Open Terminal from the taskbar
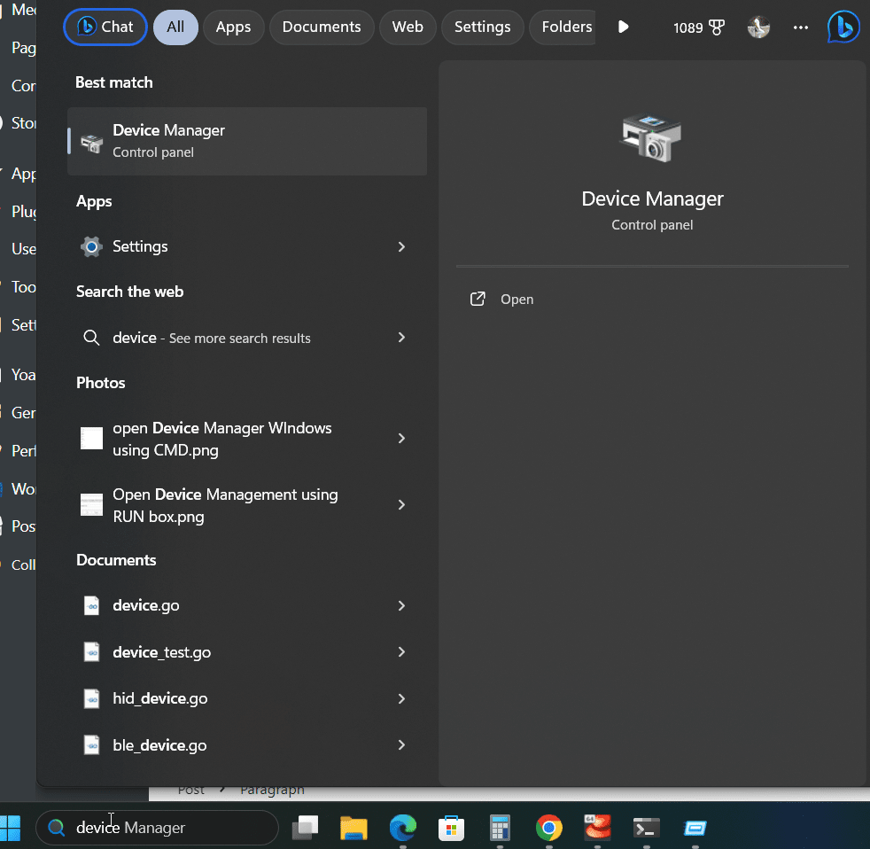Viewport: 870px width, 849px height. (647, 828)
